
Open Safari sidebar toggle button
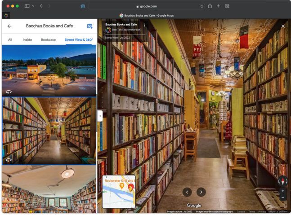(27, 6)
